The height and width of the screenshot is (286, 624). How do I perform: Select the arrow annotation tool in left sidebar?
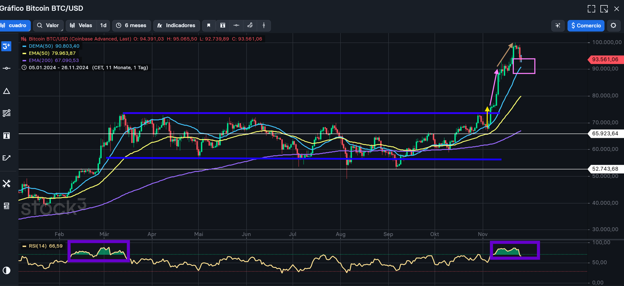click(x=6, y=158)
